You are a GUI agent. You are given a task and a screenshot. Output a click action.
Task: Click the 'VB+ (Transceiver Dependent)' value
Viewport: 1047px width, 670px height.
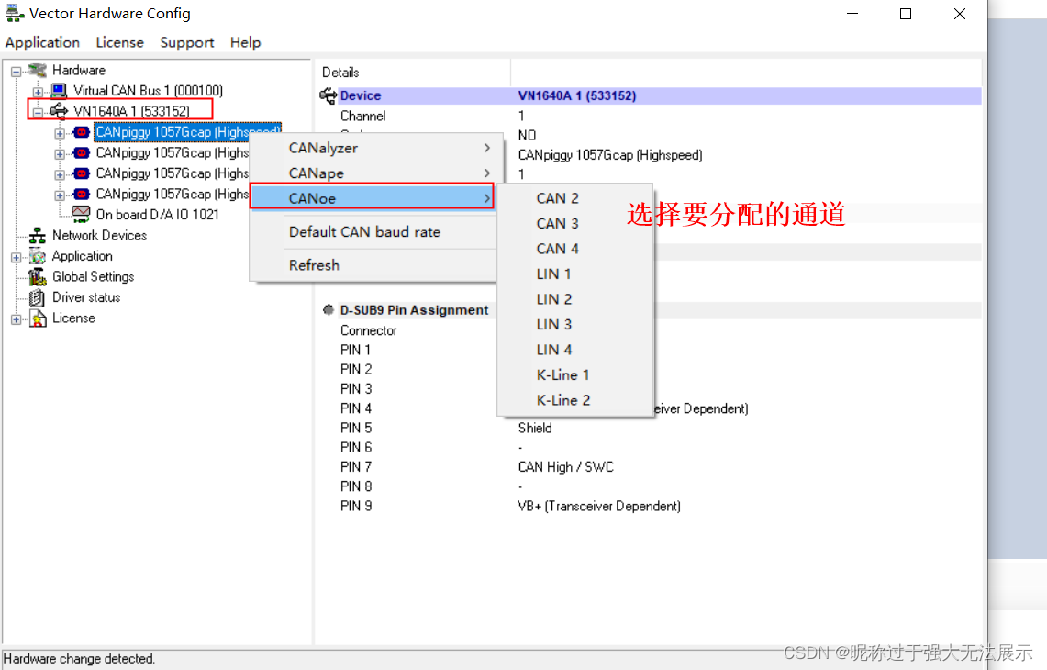coord(599,507)
